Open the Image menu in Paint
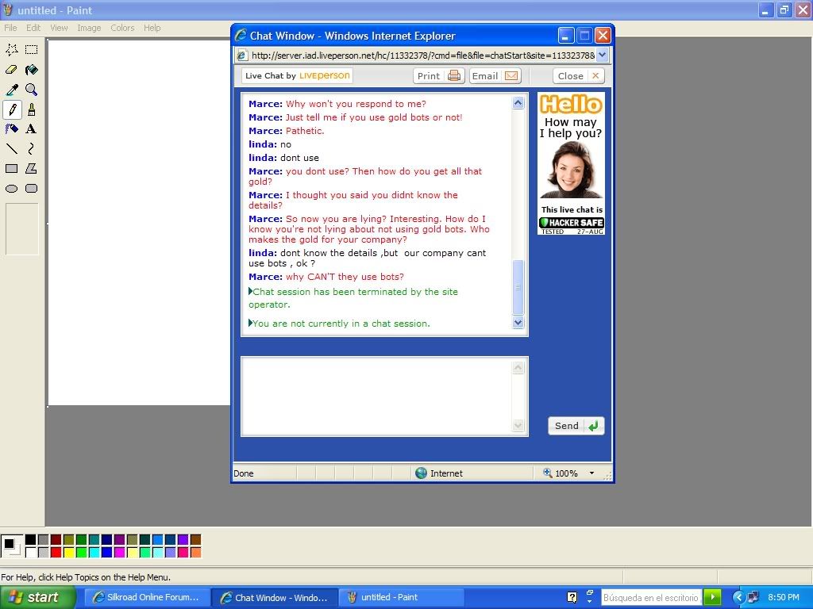 pos(89,28)
